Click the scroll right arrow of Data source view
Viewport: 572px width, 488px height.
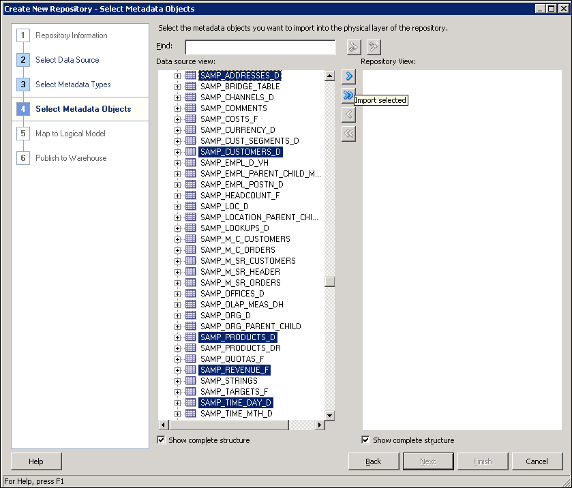point(320,425)
